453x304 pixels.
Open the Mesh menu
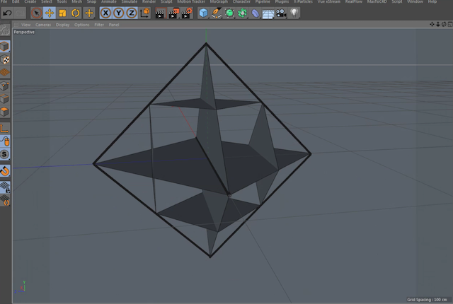[76, 1]
